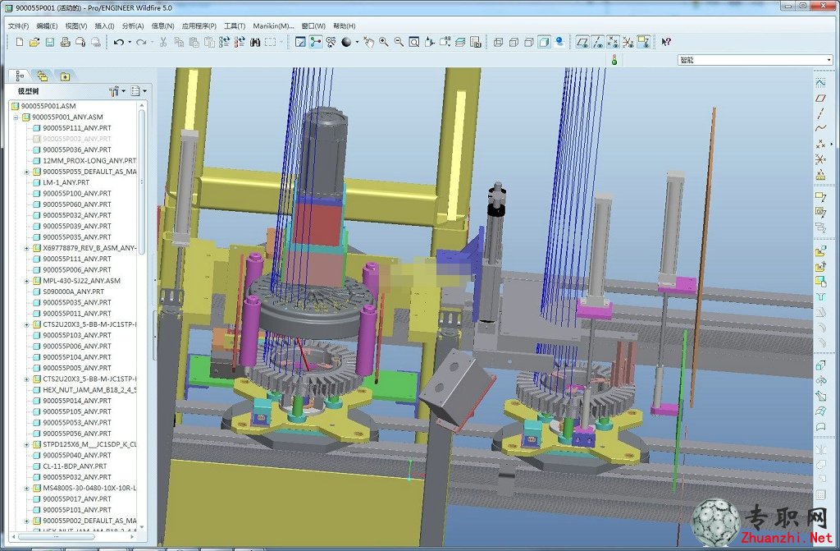Click the coordinate system tool in right toolbar
840x551 pixels.
[820, 159]
